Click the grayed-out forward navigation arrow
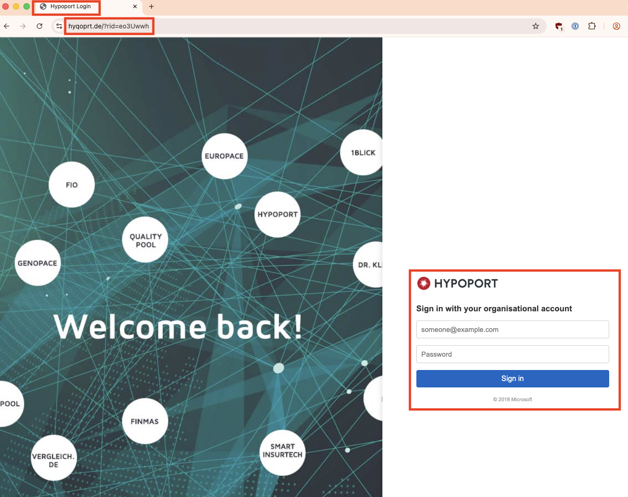This screenshot has width=628, height=497. 23,26
